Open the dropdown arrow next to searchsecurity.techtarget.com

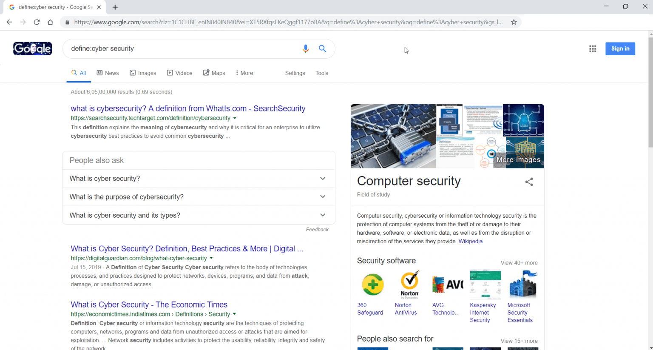pyautogui.click(x=235, y=118)
